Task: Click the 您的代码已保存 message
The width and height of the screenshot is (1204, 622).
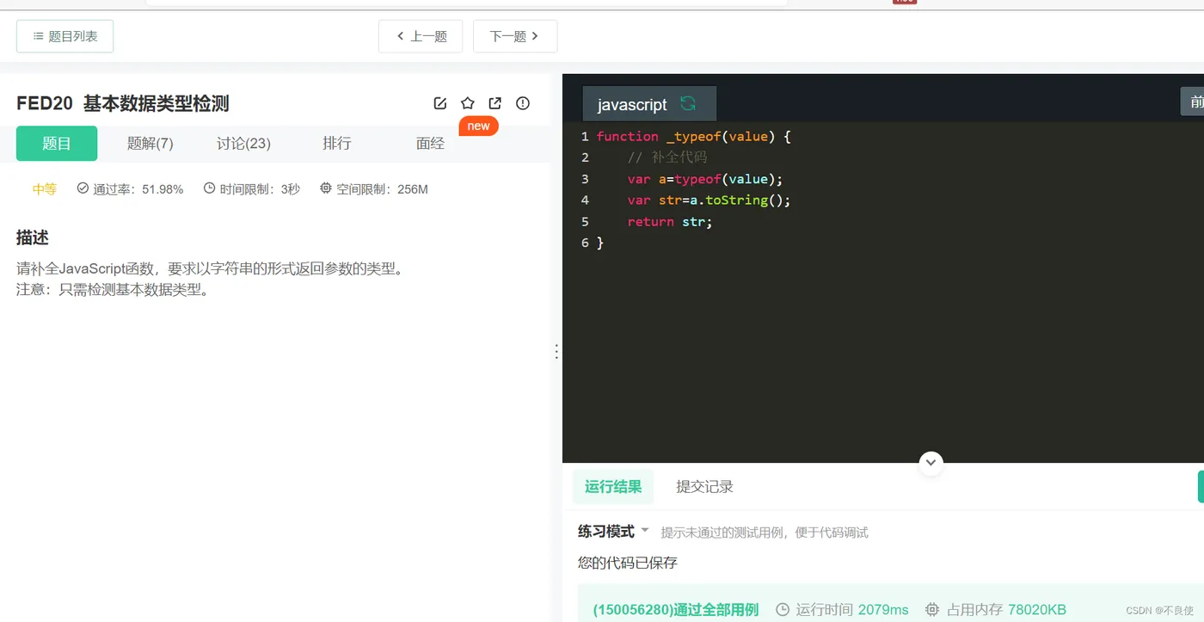Action: click(x=628, y=563)
